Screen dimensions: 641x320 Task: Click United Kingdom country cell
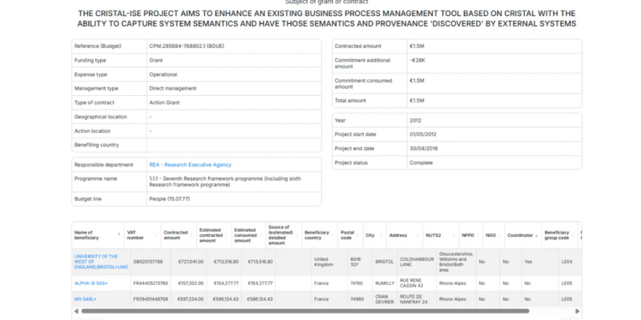coord(324,262)
